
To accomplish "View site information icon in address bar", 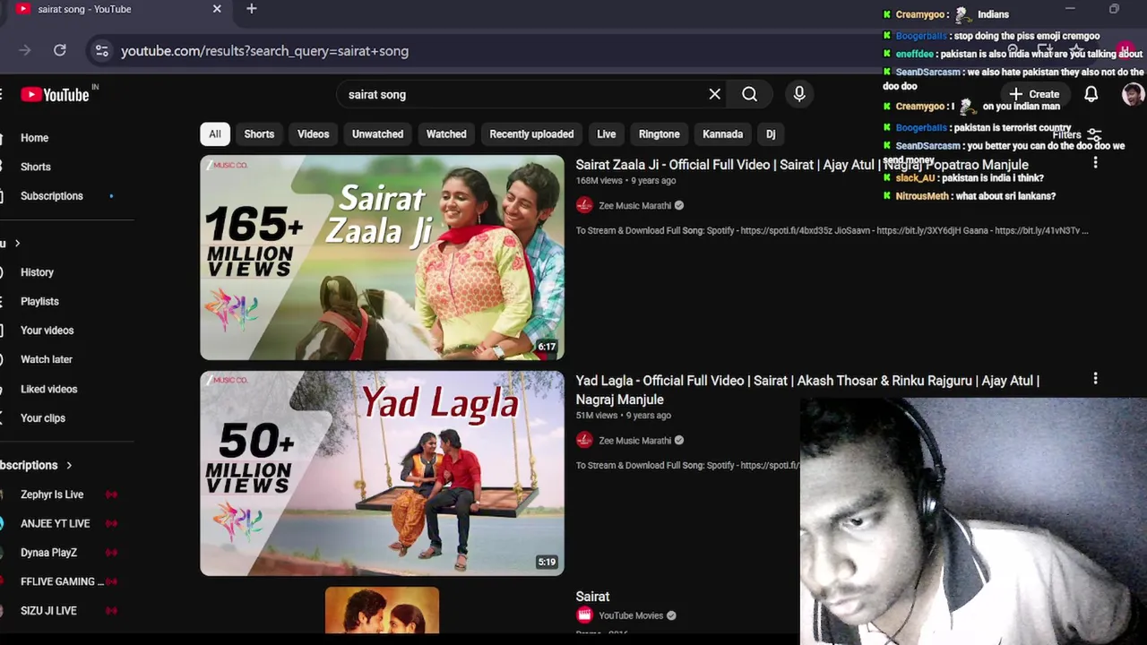I will click(x=102, y=51).
